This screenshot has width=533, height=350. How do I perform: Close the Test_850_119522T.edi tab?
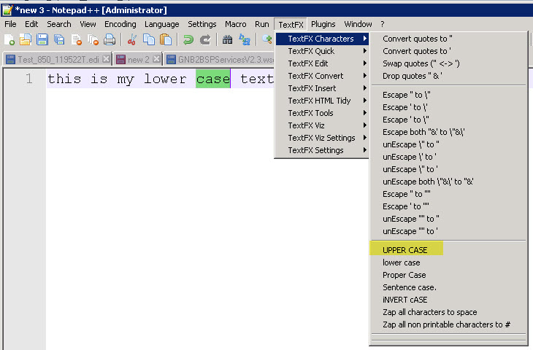pyautogui.click(x=106, y=59)
